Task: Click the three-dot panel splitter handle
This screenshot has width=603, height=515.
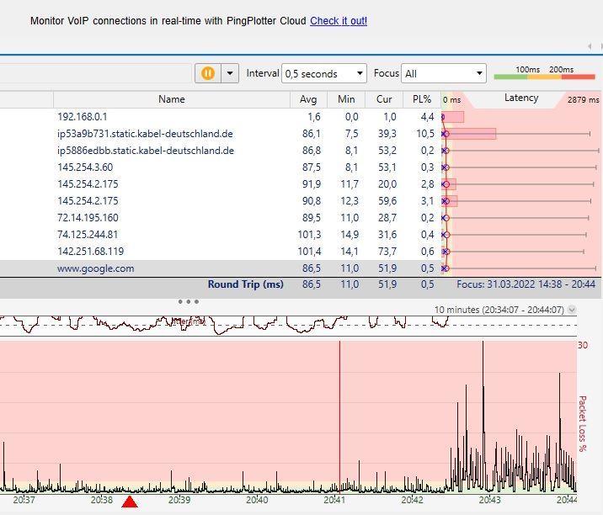Action: coord(189,301)
